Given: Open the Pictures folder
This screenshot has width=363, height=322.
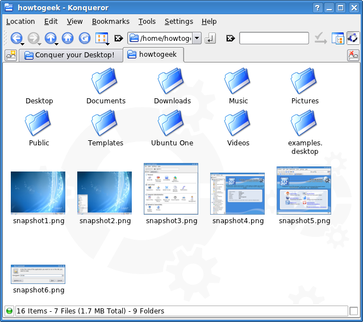Looking at the screenshot, I should click(304, 81).
